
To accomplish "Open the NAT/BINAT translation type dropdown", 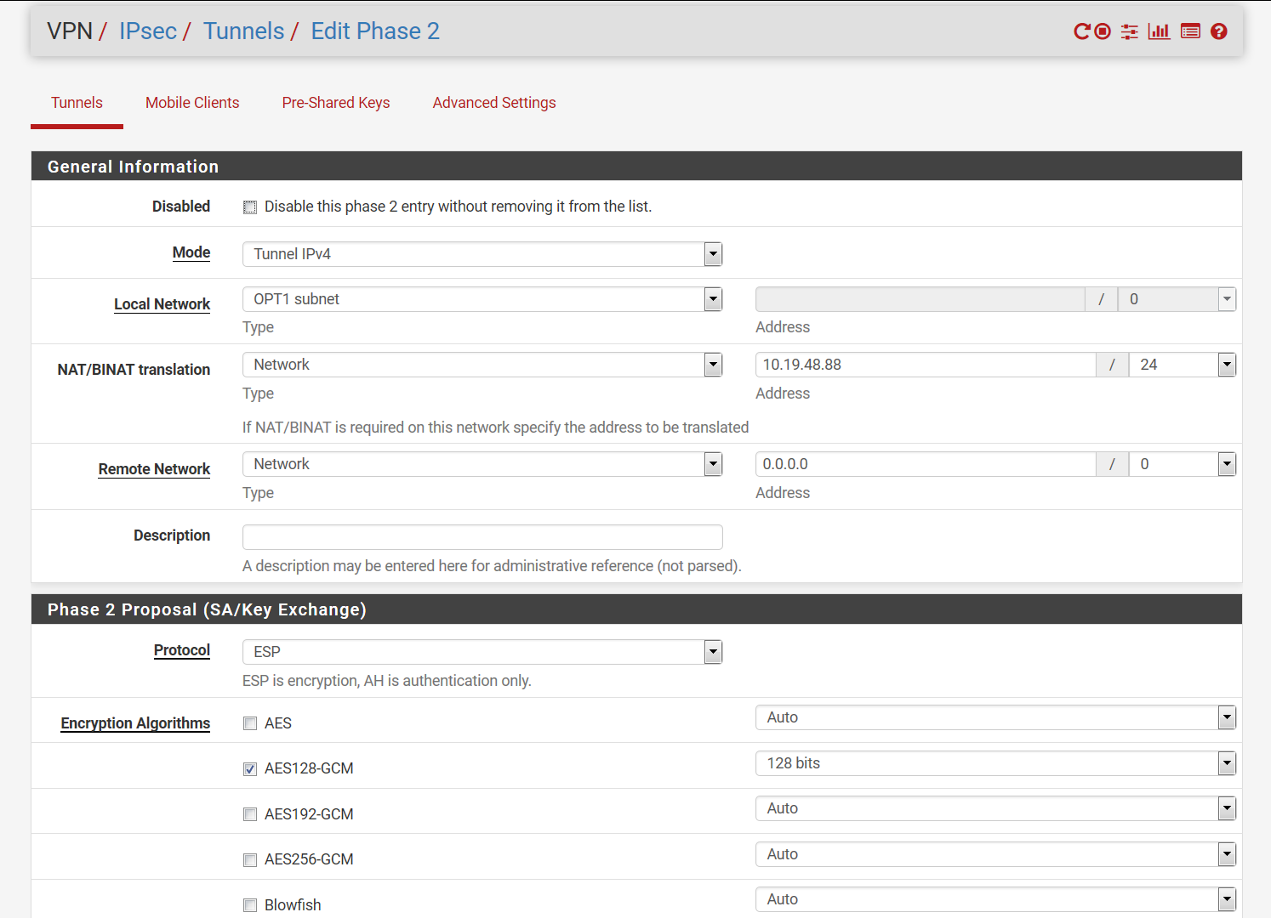I will pyautogui.click(x=482, y=365).
